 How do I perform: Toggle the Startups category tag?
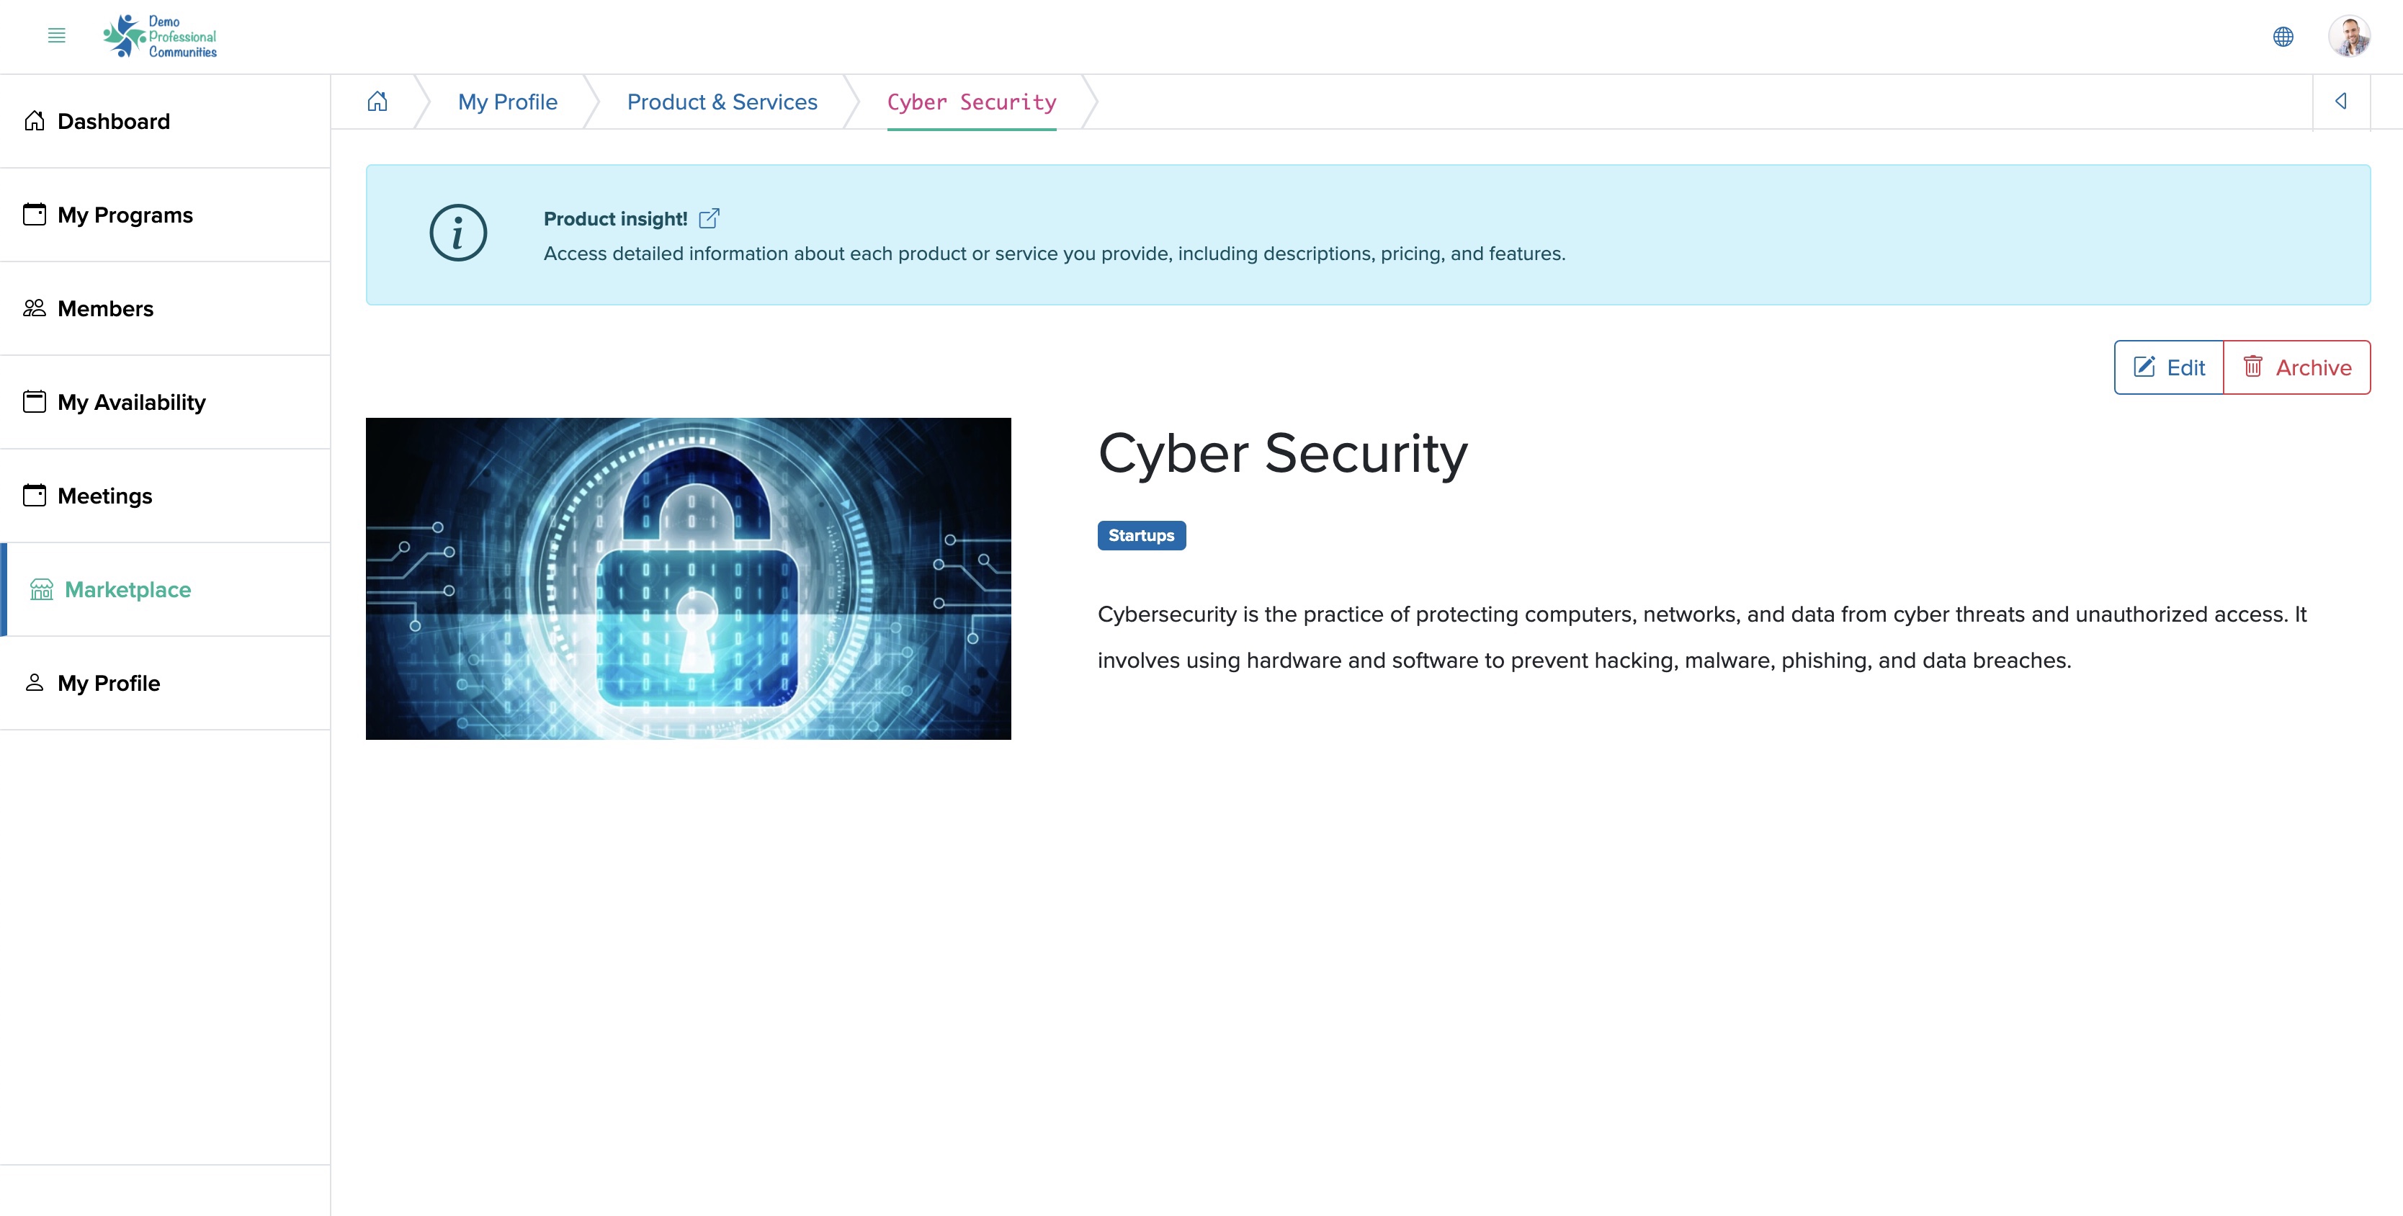1141,535
